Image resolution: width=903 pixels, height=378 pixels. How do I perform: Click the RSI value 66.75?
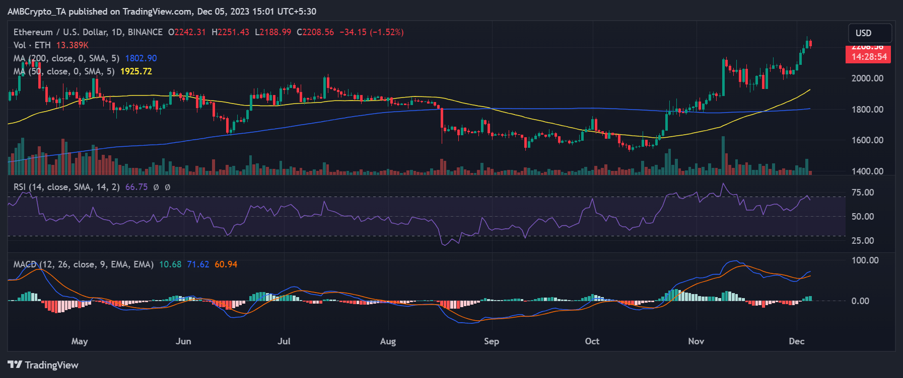click(x=136, y=187)
